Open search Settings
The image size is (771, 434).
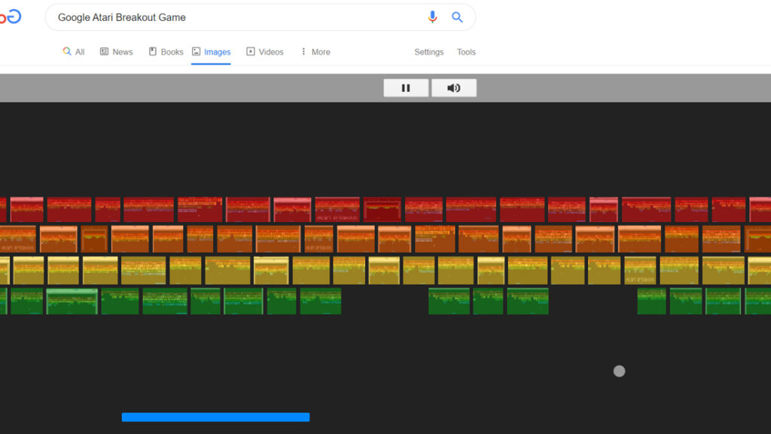tap(428, 51)
